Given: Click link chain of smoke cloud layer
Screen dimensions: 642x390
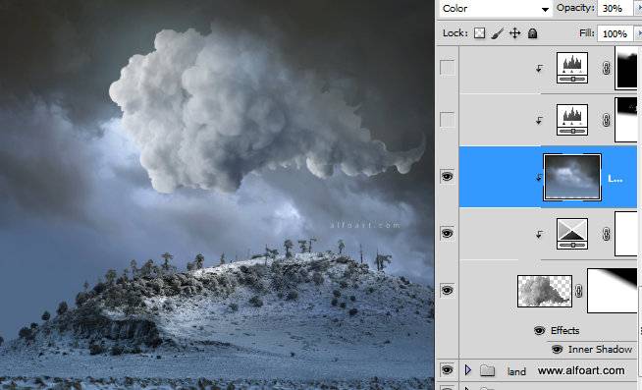Looking at the screenshot, I should coord(578,291).
